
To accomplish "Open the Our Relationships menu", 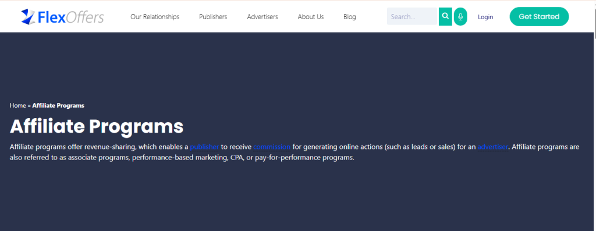I will pyautogui.click(x=155, y=17).
